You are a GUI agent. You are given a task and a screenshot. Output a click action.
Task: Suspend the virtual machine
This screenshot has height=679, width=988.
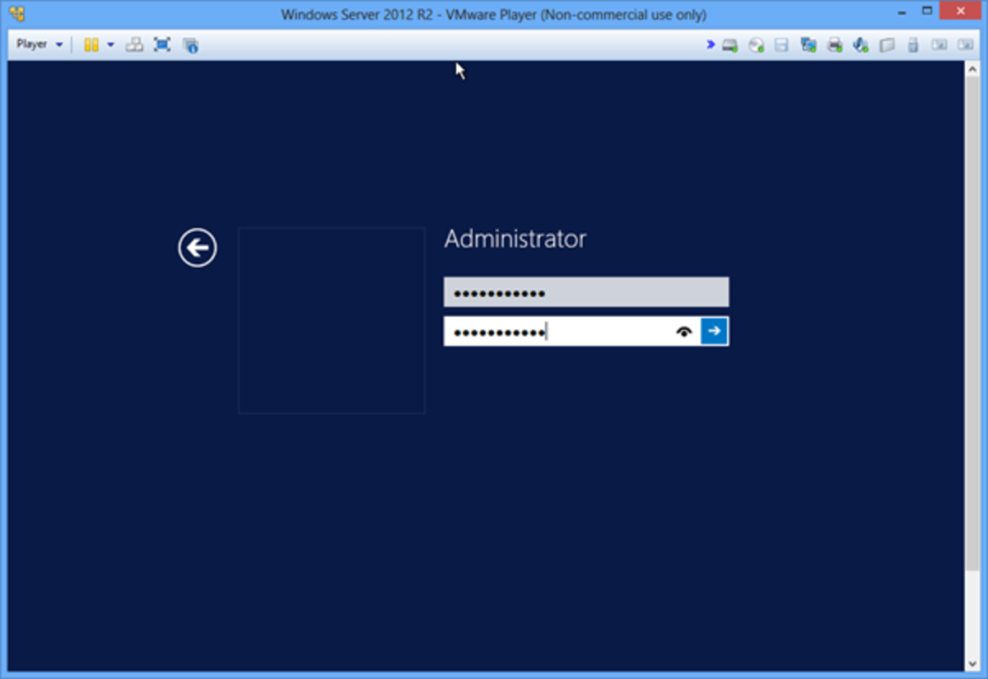click(91, 44)
